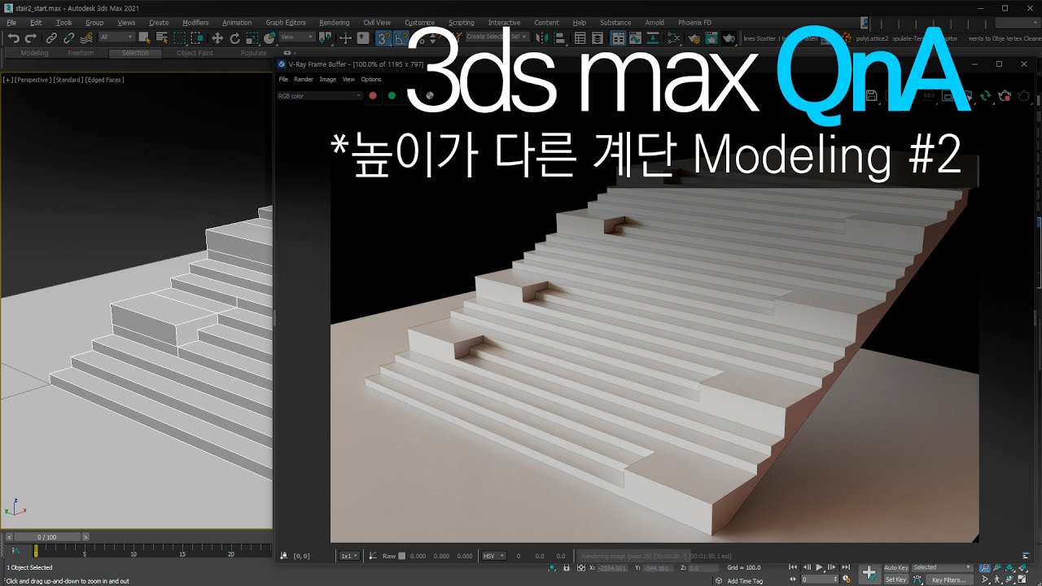Click the Pan View navigation icon
Viewport: 1042px width, 586px height.
tap(997, 579)
